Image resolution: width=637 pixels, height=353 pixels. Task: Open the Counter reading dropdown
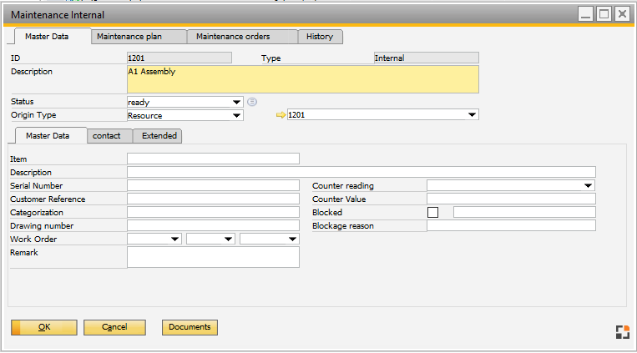pos(589,186)
